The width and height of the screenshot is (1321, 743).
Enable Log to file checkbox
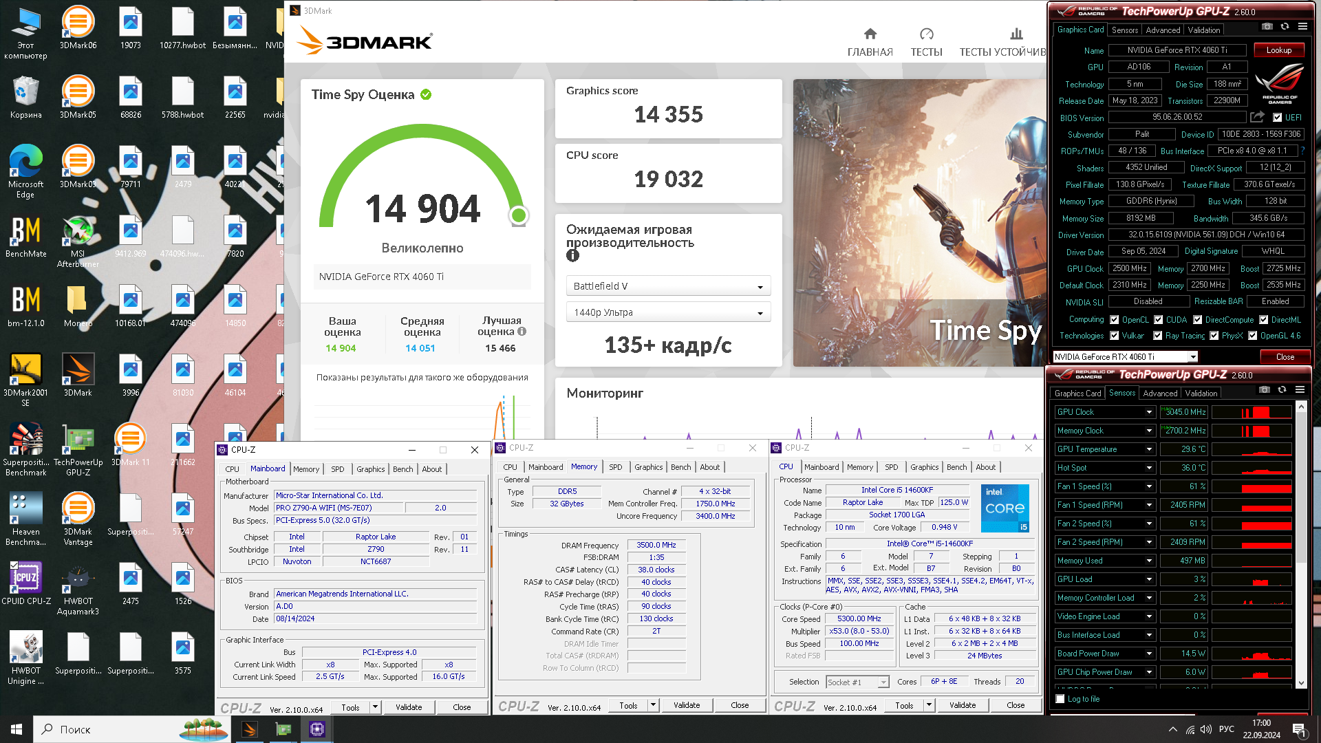[1060, 699]
